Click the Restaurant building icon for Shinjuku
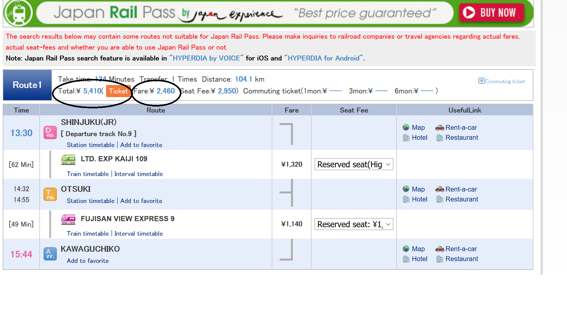567x331 pixels. coord(439,138)
